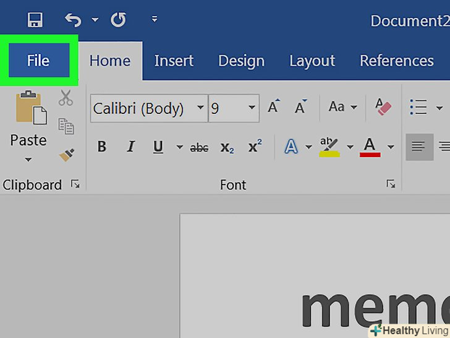Click the Save floppy disk icon
The height and width of the screenshot is (338, 450).
point(35,20)
